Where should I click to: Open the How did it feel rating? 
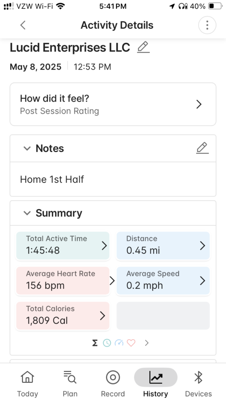tap(113, 104)
